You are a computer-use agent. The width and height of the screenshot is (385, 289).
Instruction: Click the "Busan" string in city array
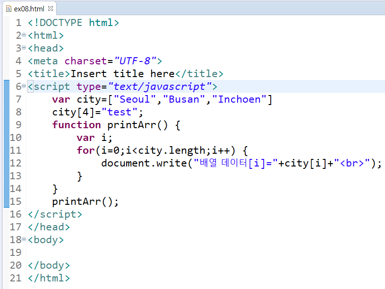point(184,99)
